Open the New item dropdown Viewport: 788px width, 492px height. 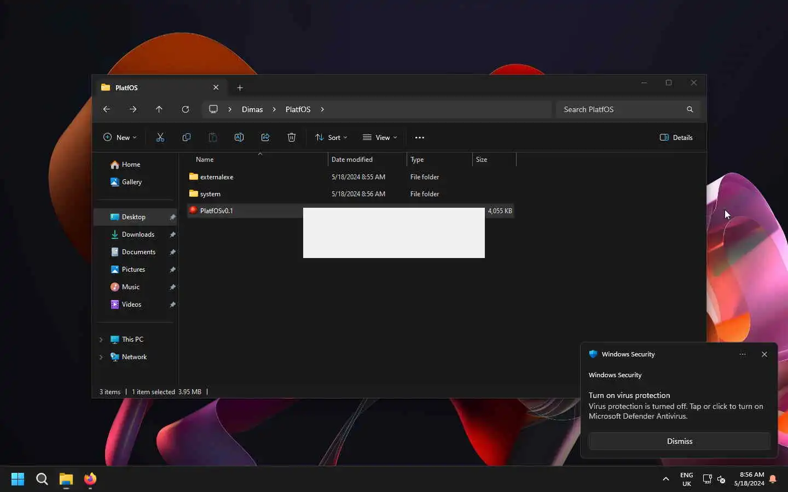tap(120, 137)
